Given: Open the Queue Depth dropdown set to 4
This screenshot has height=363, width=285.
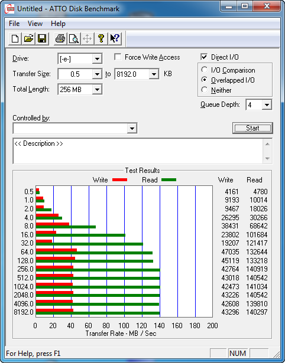Looking at the screenshot, I should (267, 105).
